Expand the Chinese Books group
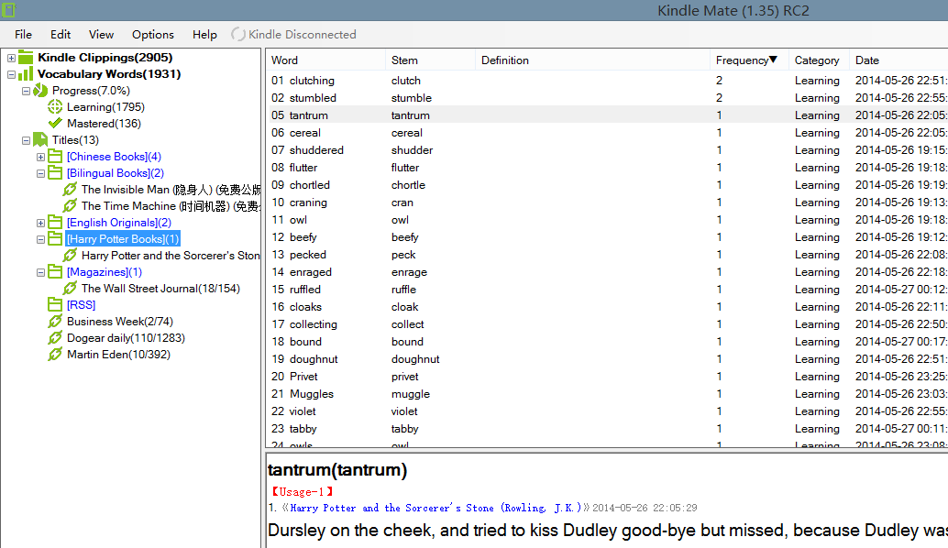The width and height of the screenshot is (948, 548). (x=40, y=157)
